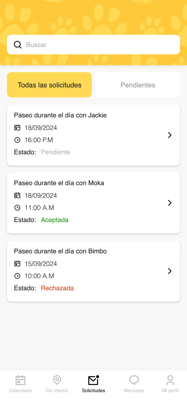This screenshot has height=405, width=187.
Task: Expand the Bimbo walk request chevron
Action: 170,271
